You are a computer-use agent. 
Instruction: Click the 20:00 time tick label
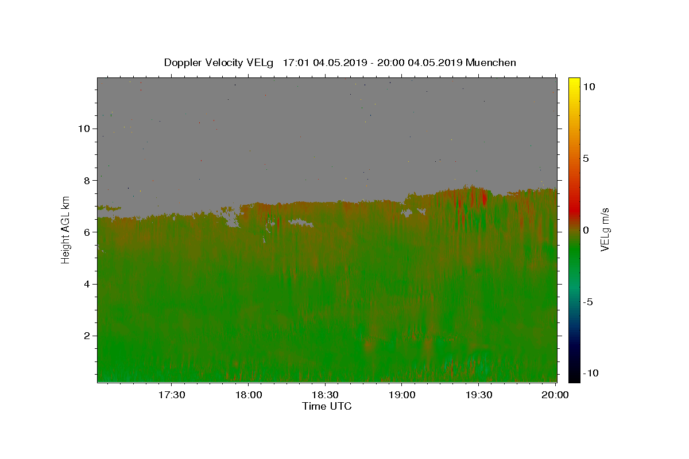(x=555, y=395)
